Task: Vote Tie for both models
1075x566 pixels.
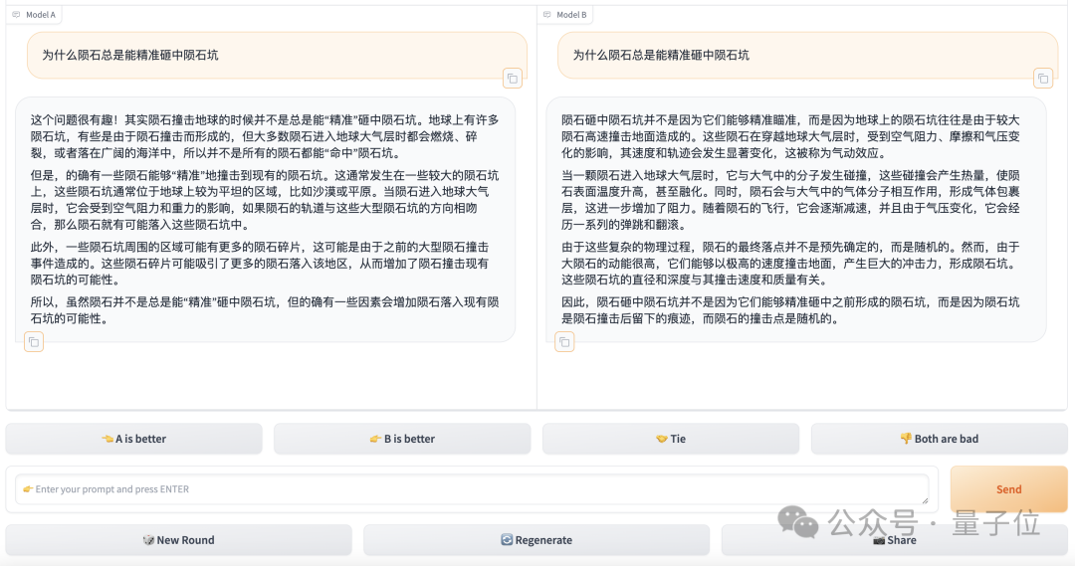Action: click(671, 439)
